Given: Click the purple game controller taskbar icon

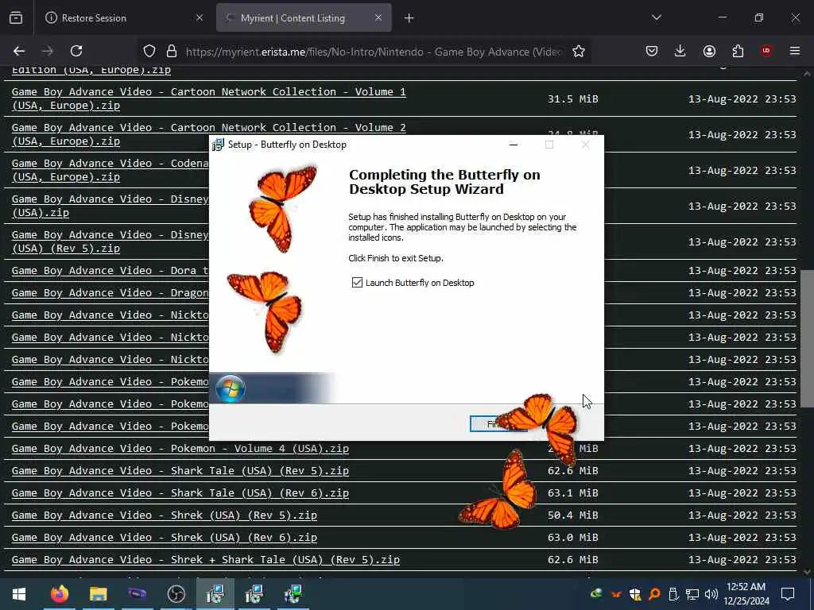Looking at the screenshot, I should click(137, 594).
